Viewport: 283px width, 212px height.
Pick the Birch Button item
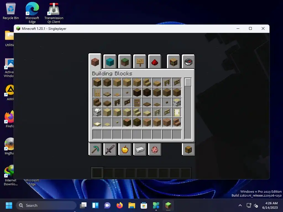pos(117,122)
